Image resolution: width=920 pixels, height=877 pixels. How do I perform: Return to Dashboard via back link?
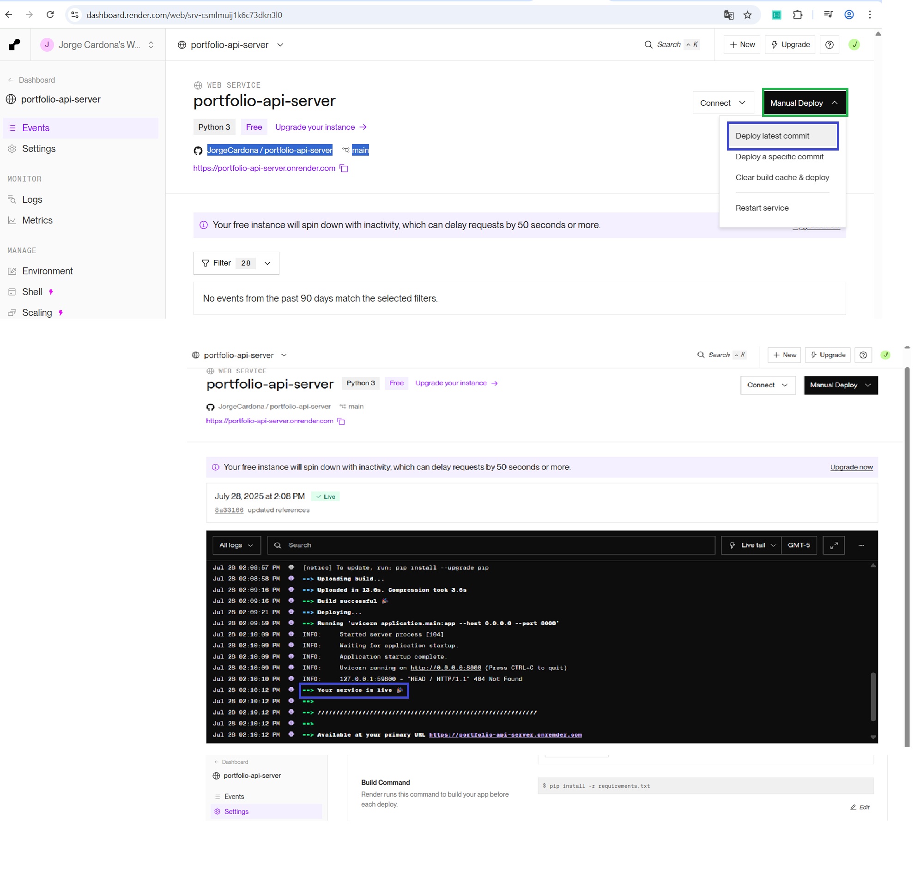click(x=31, y=80)
